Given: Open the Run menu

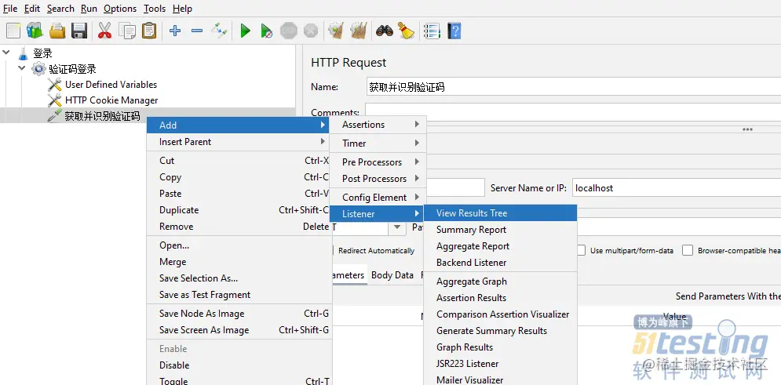Looking at the screenshot, I should pos(89,9).
